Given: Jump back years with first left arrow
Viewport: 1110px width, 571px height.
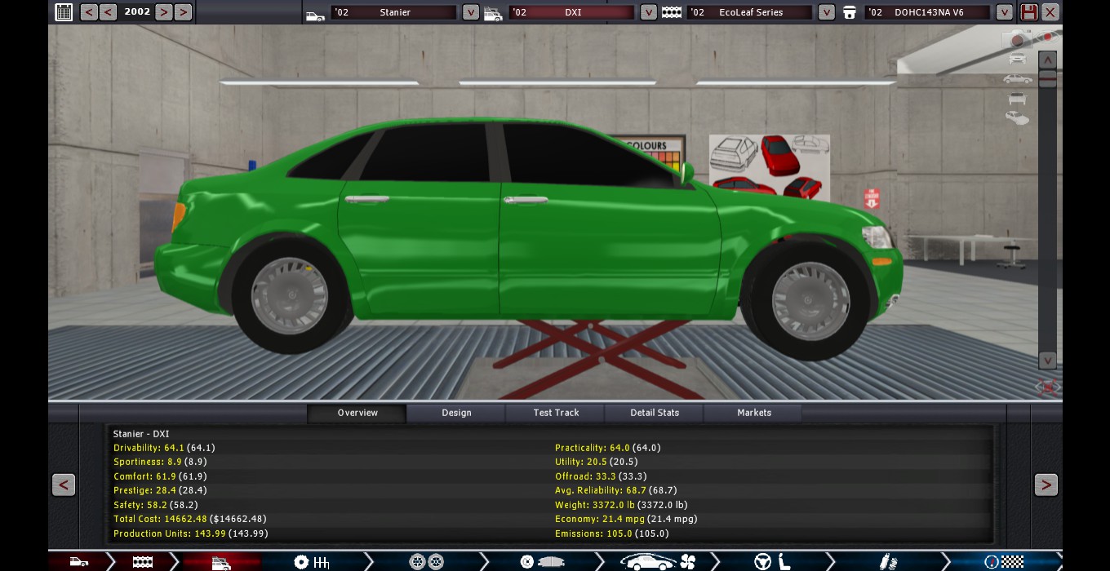Looking at the screenshot, I should (x=88, y=12).
